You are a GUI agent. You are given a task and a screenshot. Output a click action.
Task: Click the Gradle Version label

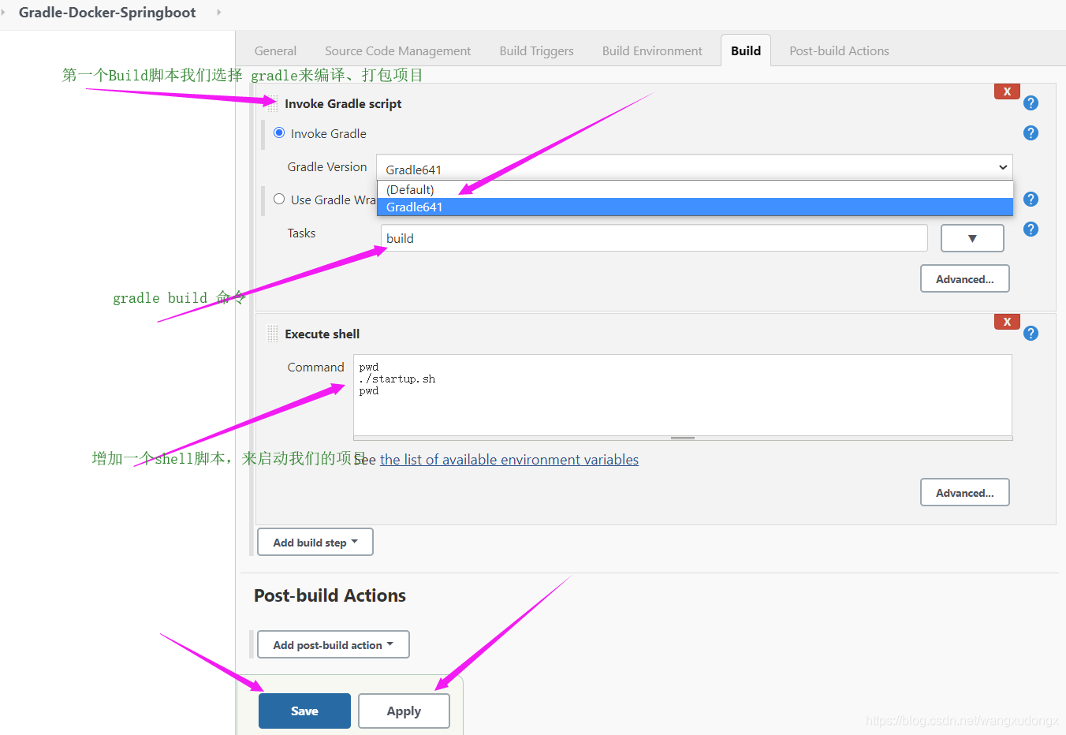click(x=327, y=167)
